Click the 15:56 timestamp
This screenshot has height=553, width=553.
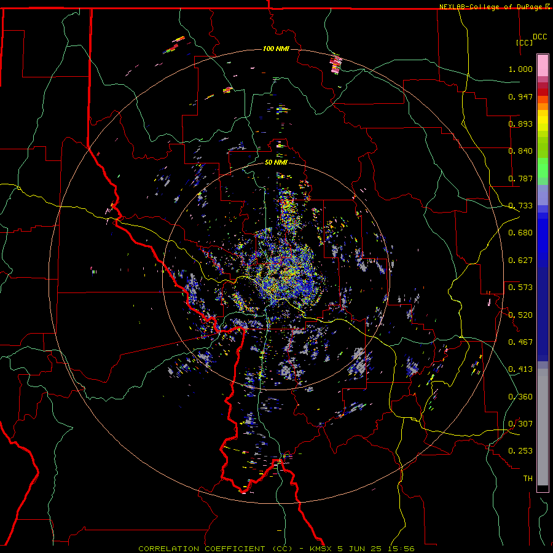click(402, 549)
